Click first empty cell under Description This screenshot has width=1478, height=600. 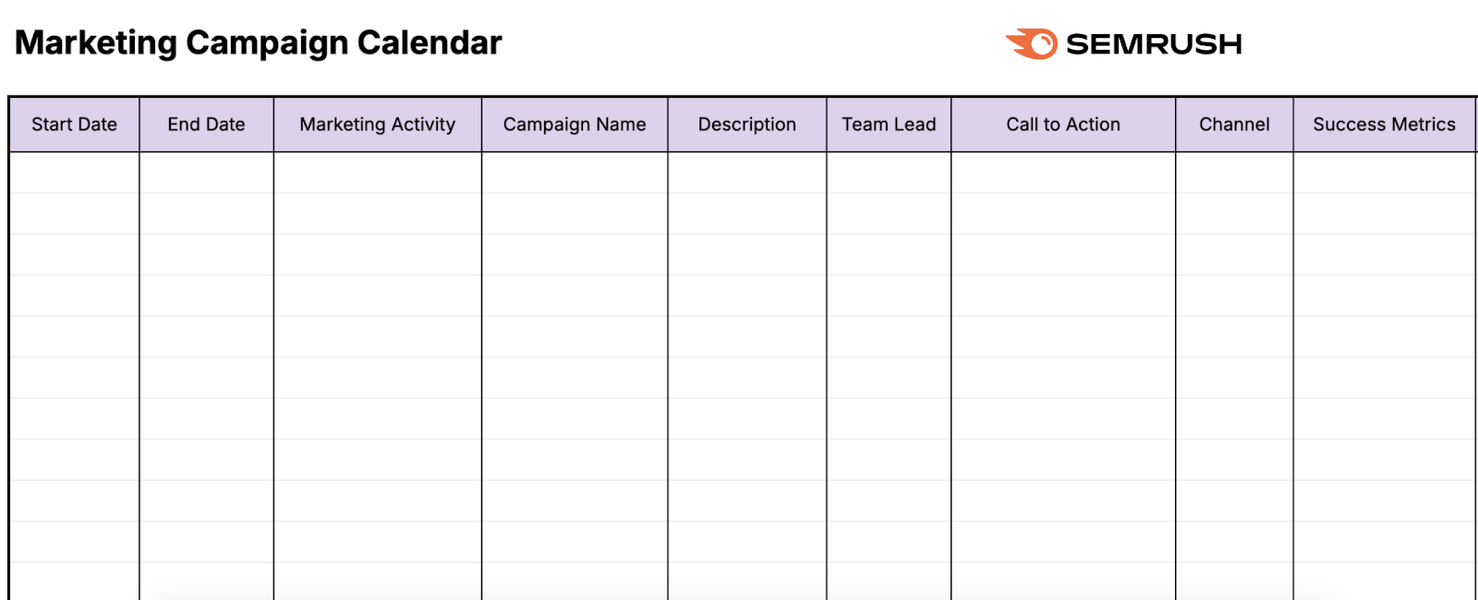746,173
